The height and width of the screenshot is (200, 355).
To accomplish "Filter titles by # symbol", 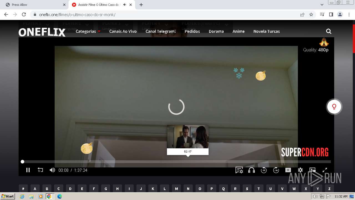I will 23,189.
